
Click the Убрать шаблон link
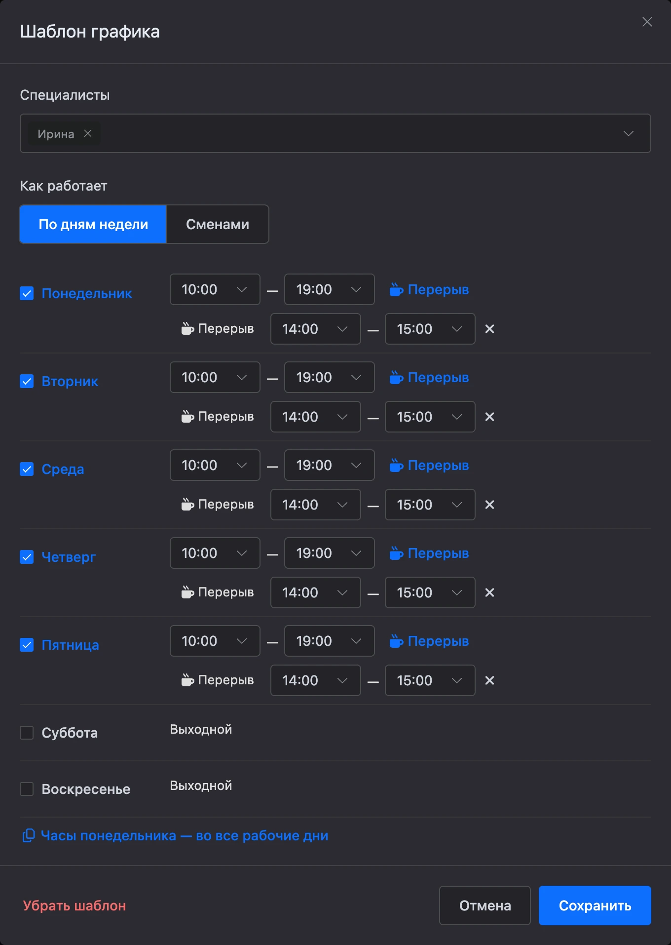(x=75, y=906)
